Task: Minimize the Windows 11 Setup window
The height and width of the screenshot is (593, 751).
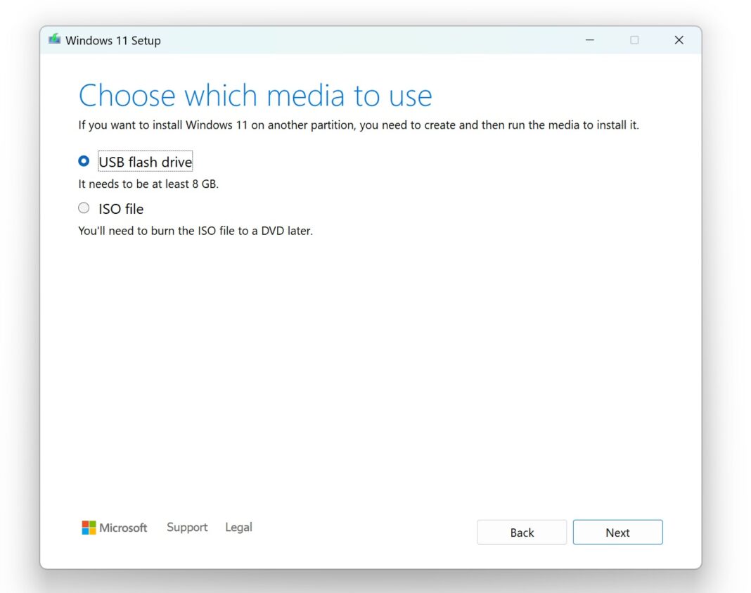Action: pos(589,40)
